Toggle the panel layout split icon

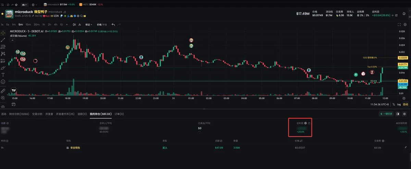coord(398,114)
